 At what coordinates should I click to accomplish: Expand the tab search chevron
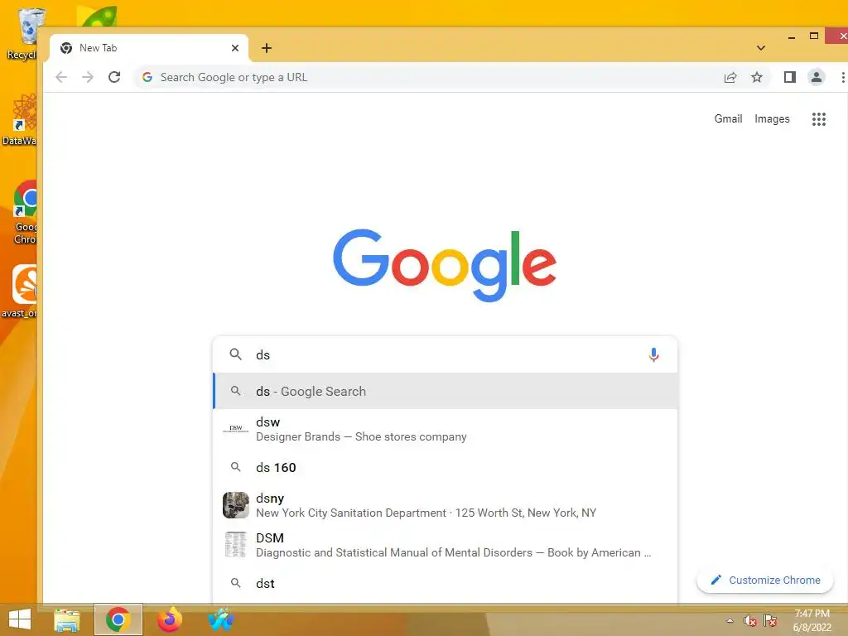[x=761, y=48]
